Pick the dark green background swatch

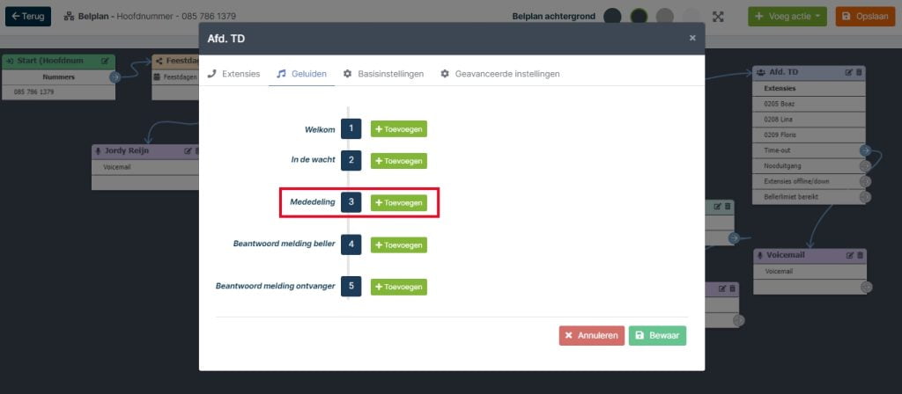[x=639, y=16]
